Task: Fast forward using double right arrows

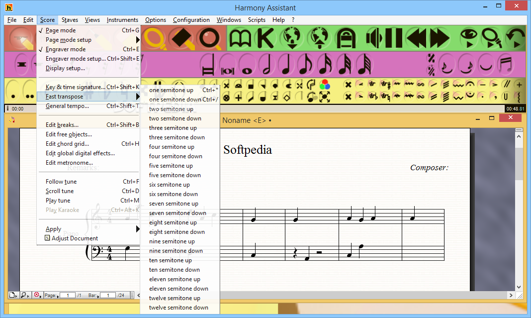Action: [440, 38]
